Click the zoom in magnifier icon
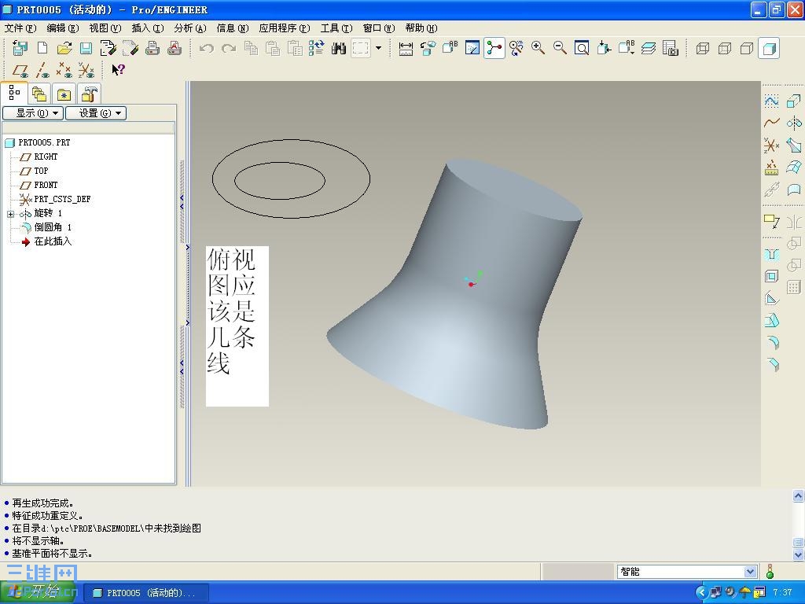 [x=538, y=48]
